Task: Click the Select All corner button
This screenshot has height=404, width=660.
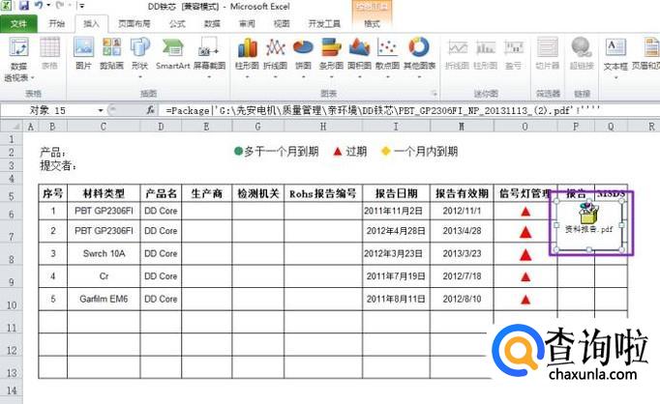Action: click(x=12, y=126)
